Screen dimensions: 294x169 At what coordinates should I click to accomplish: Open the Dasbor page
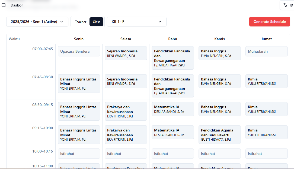(x=17, y=5)
